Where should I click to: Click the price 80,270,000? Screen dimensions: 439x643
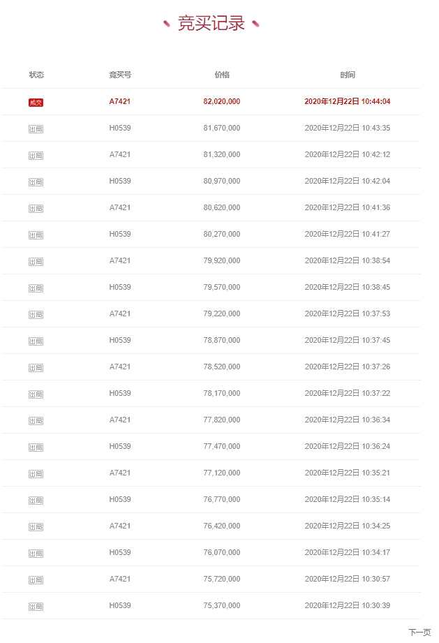click(222, 235)
